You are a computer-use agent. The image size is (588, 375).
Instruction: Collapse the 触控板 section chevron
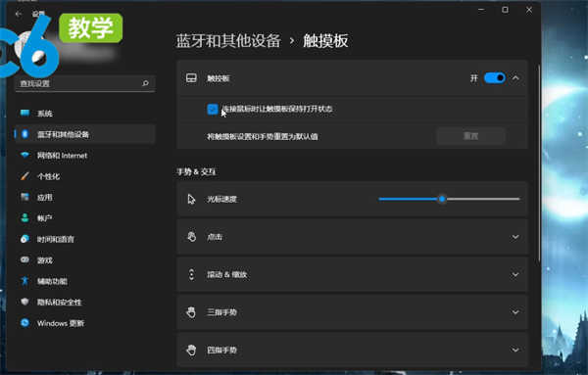pos(515,78)
